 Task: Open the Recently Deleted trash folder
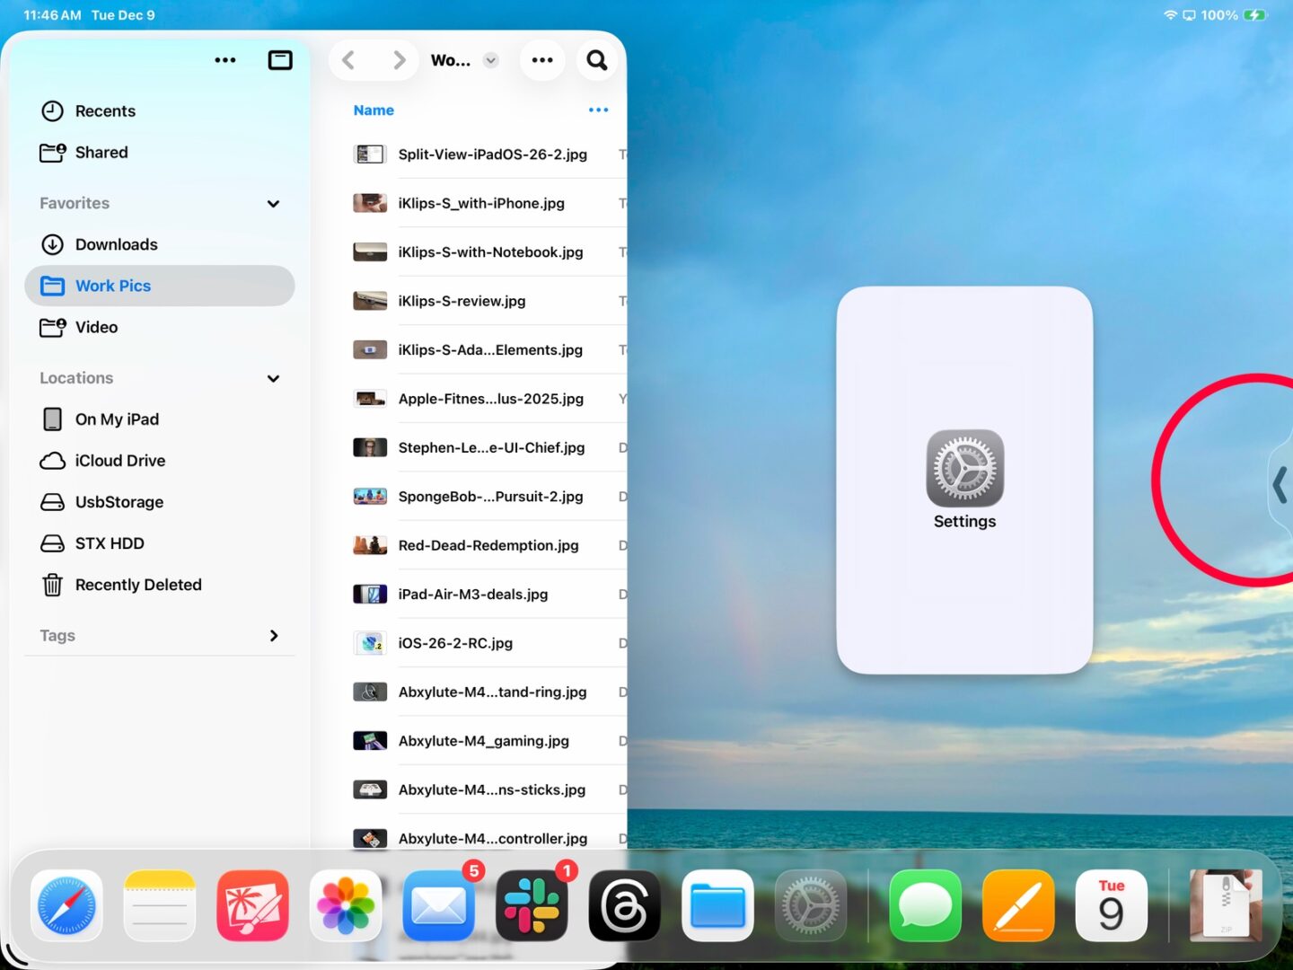138,585
